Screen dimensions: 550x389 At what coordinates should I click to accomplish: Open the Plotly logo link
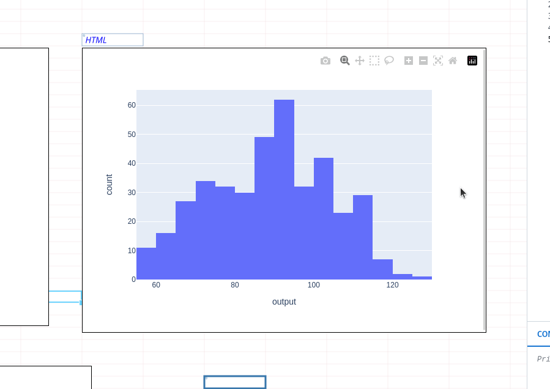(472, 61)
